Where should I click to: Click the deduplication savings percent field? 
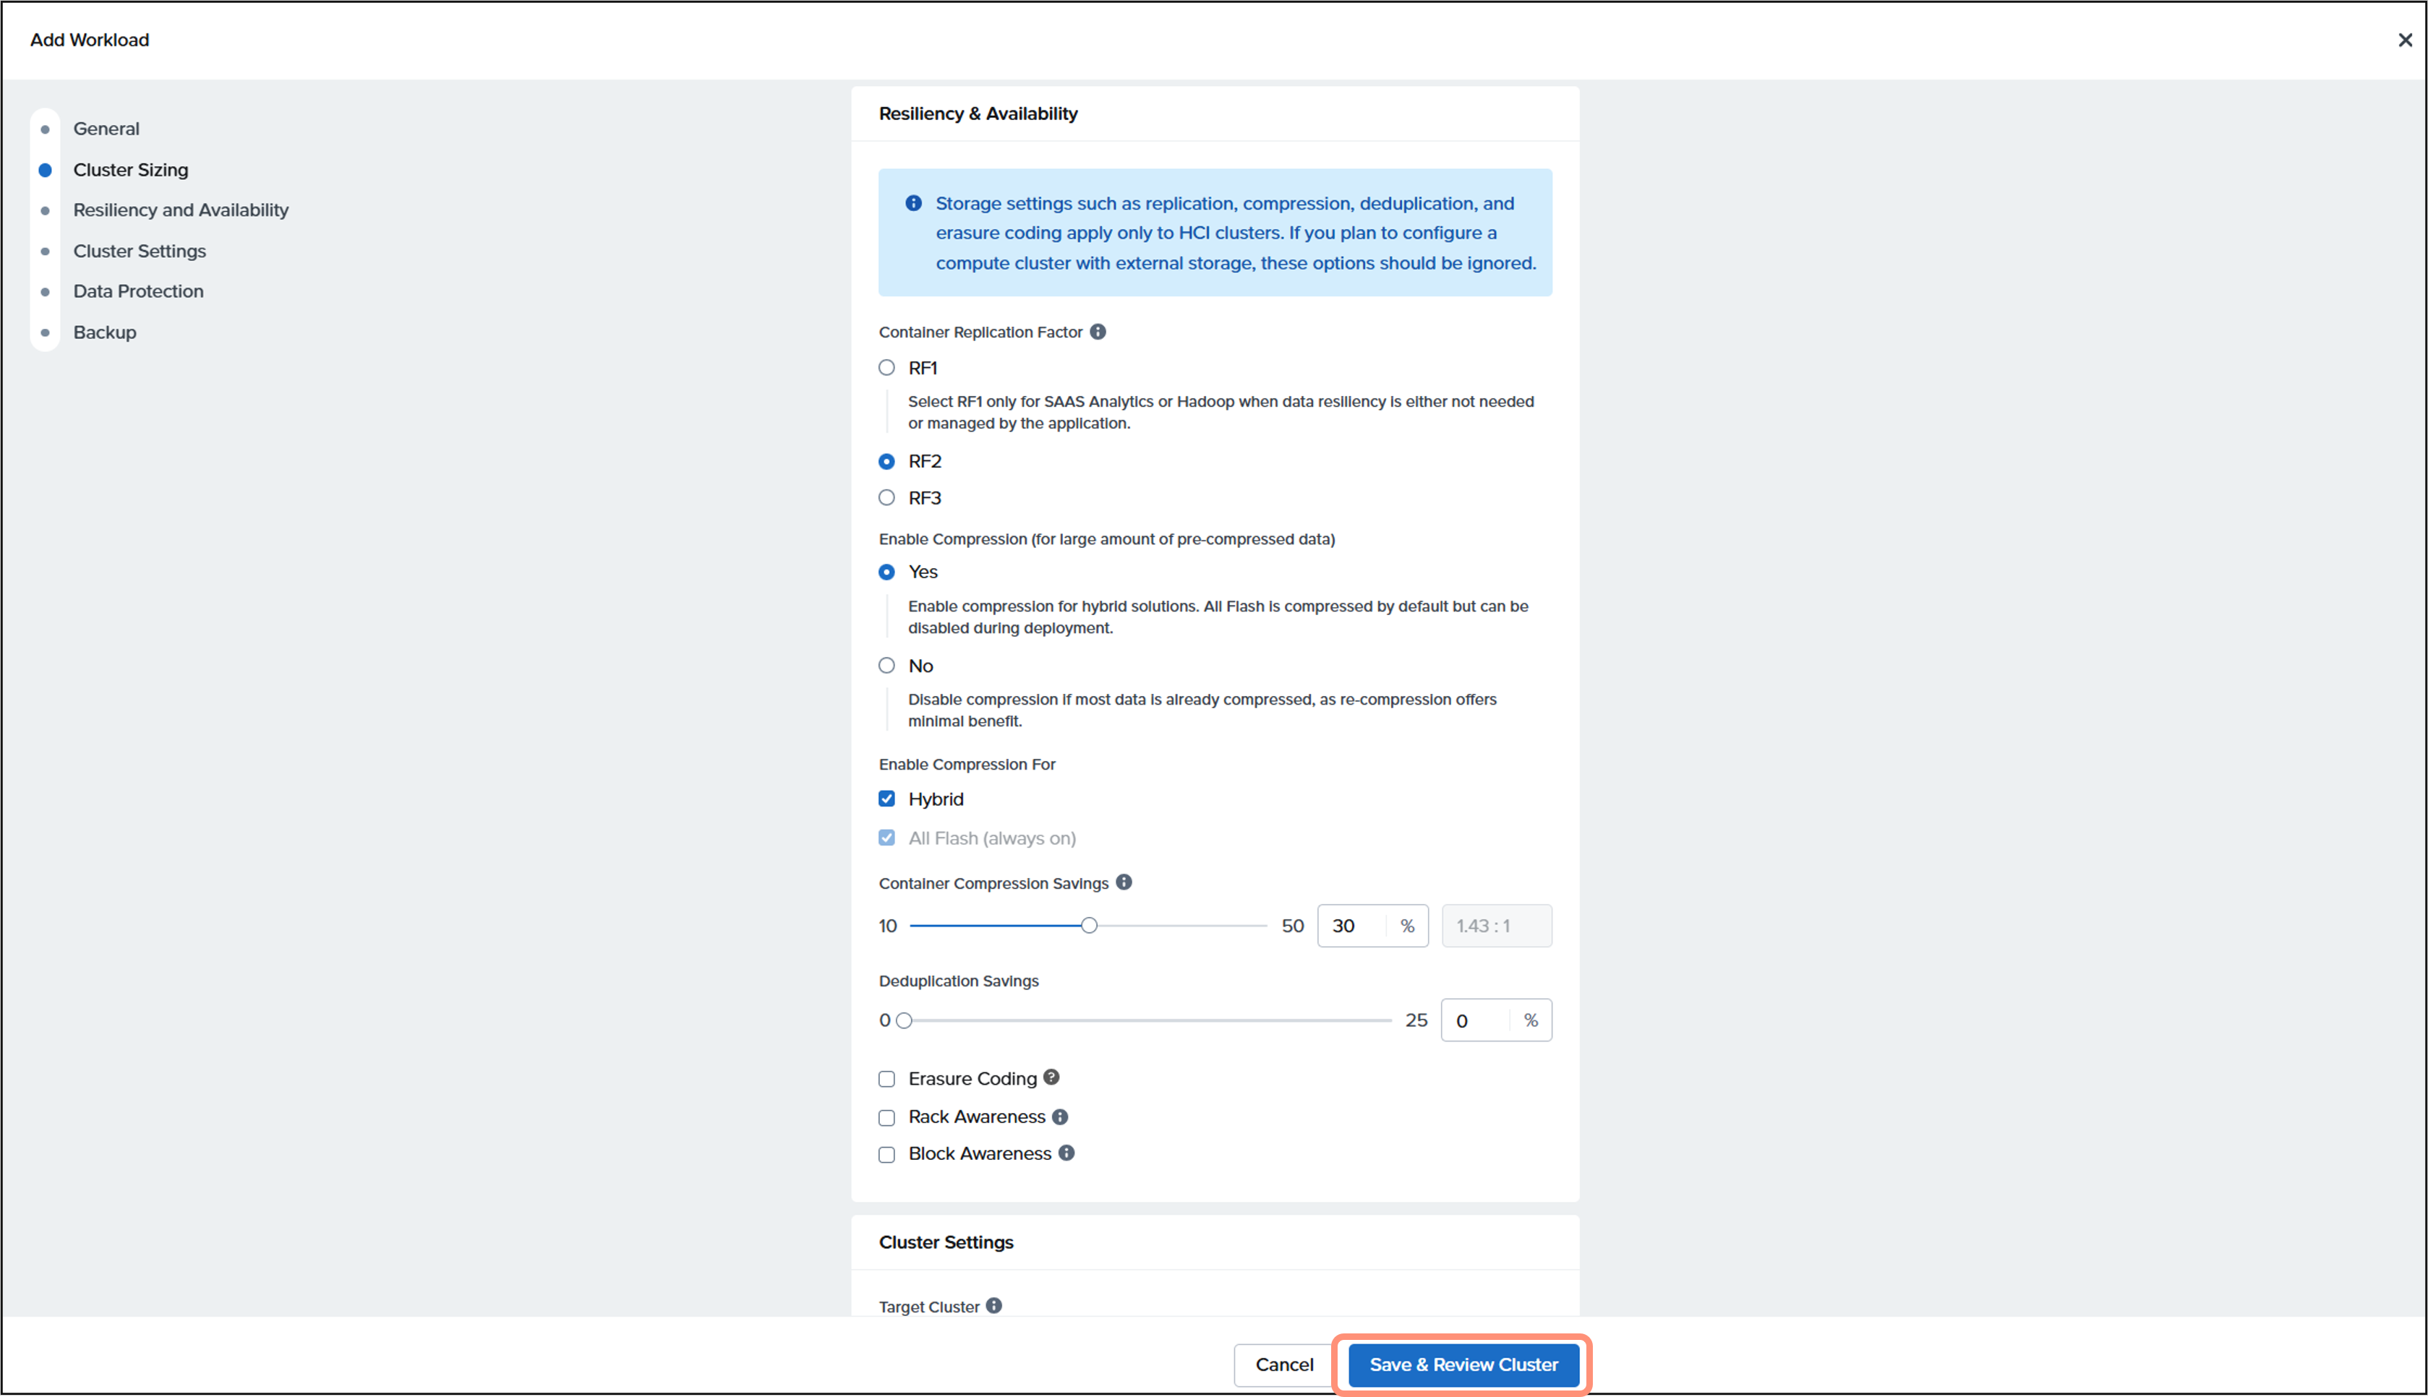1496,1020
